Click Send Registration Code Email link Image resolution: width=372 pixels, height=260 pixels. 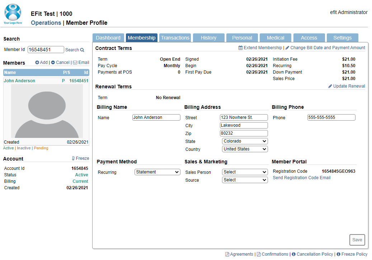302,178
